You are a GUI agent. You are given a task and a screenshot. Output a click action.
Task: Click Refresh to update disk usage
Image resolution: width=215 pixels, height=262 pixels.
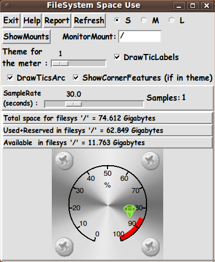pyautogui.click(x=89, y=21)
